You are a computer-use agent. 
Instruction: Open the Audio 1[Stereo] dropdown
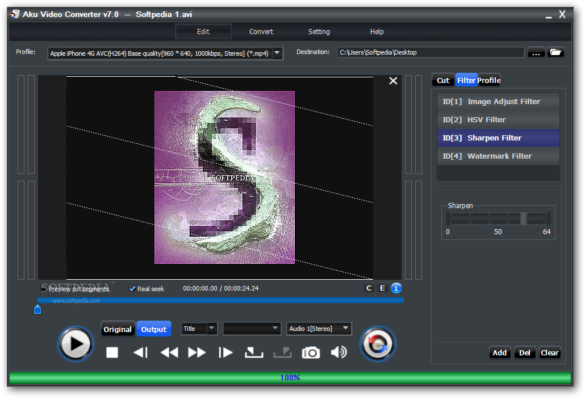pos(319,329)
